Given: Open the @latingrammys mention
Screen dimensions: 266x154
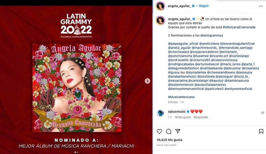Looking at the screenshot, I should (211, 36).
